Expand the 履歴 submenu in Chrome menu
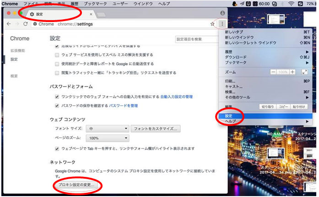 tap(265, 52)
